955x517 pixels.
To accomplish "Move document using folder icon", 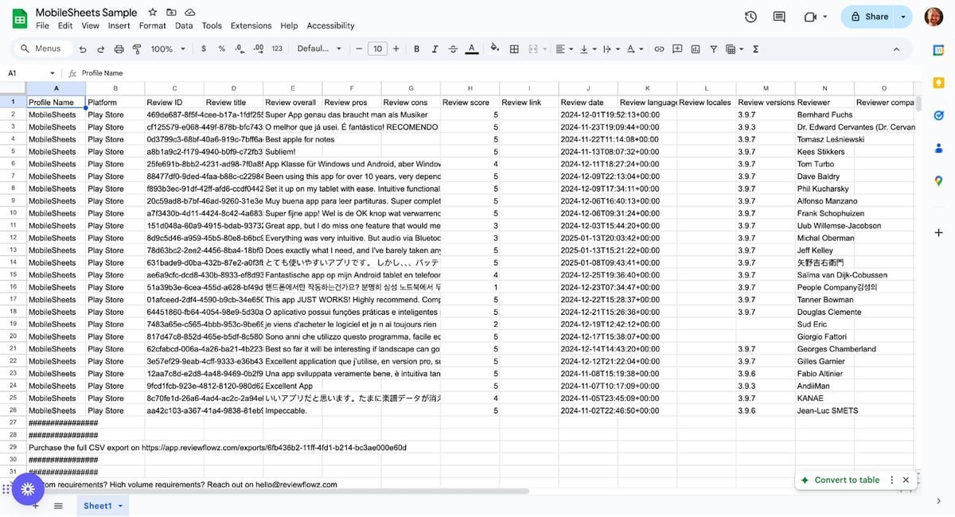I will click(x=171, y=13).
